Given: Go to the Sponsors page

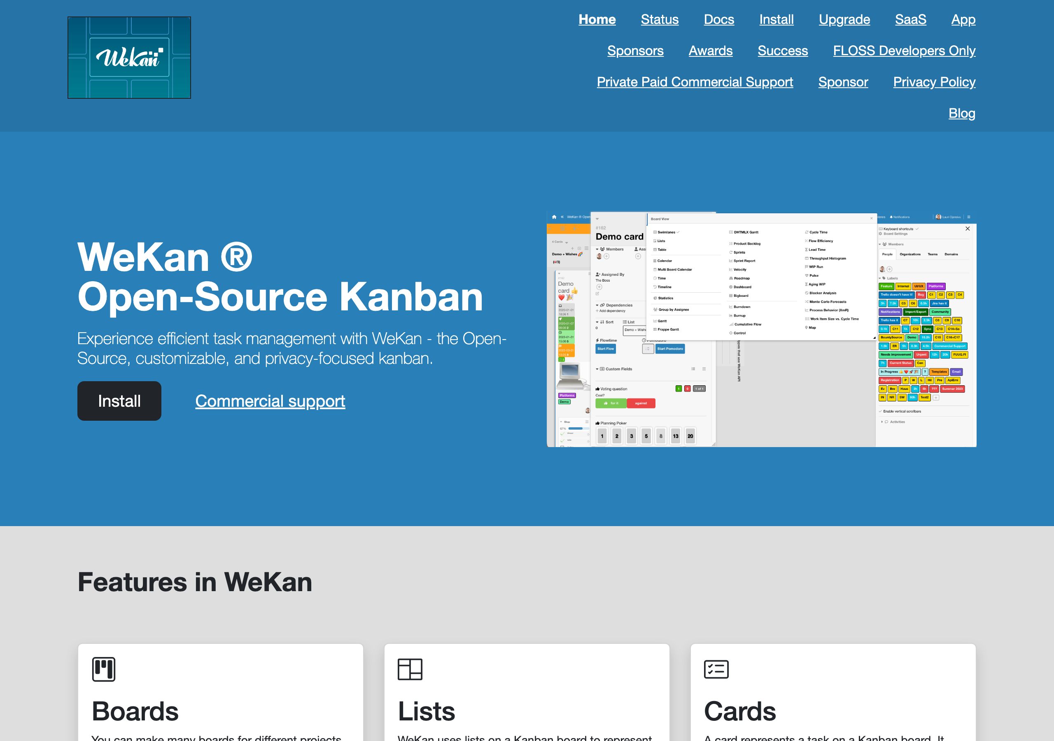Looking at the screenshot, I should click(635, 51).
